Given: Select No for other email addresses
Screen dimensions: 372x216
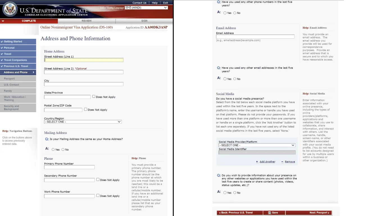Looking at the screenshot, I should [x=235, y=79].
